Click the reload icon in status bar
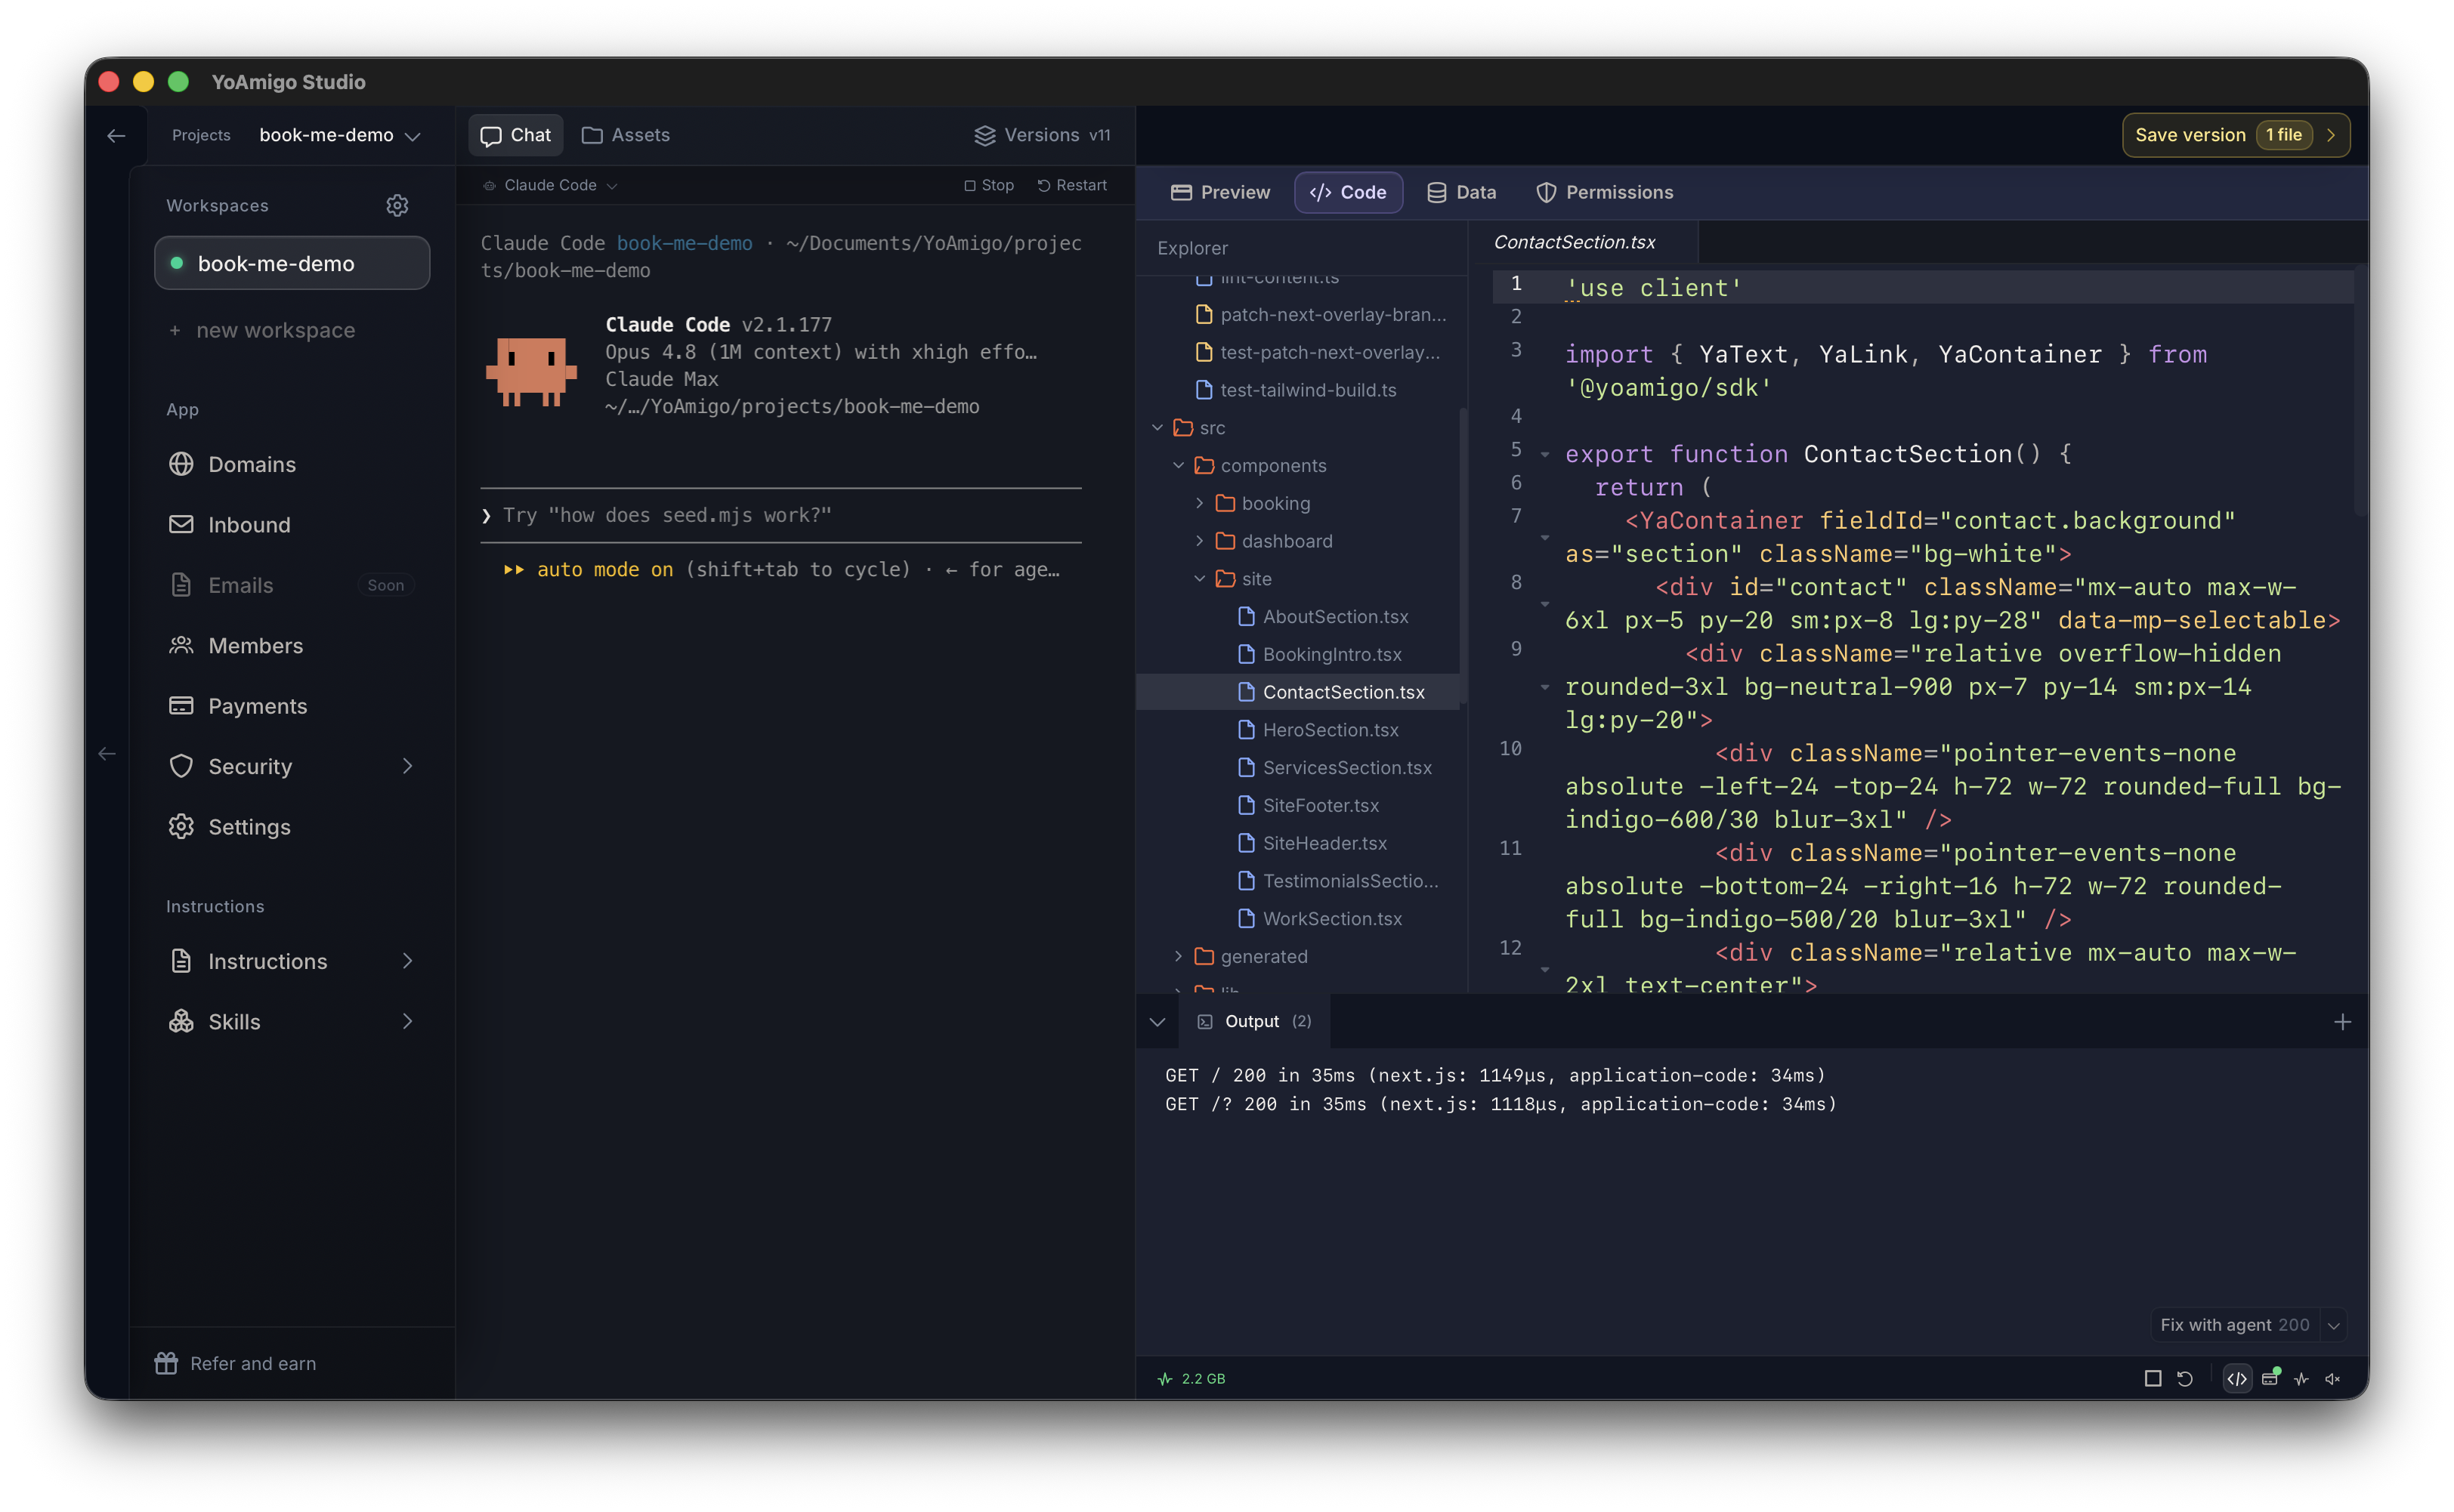 pyautogui.click(x=2184, y=1378)
